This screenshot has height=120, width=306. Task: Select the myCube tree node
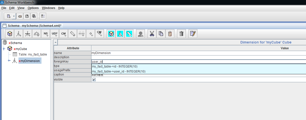[x=20, y=49]
